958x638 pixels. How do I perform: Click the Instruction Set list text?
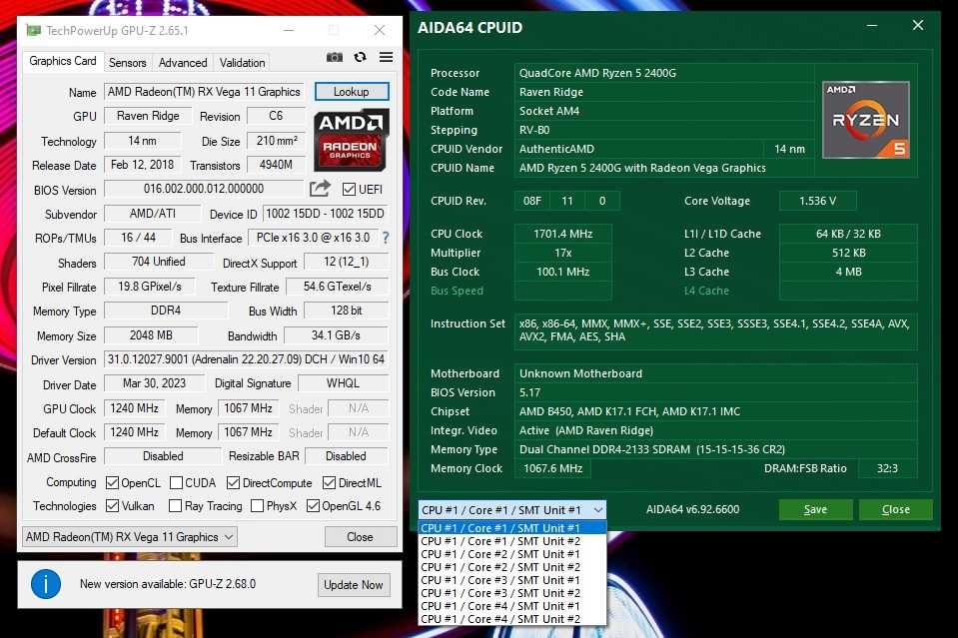pyautogui.click(x=715, y=330)
